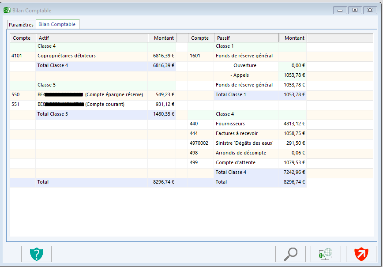The image size is (383, 267).
Task: Switch to the Paramètres tab
Action: 21,24
